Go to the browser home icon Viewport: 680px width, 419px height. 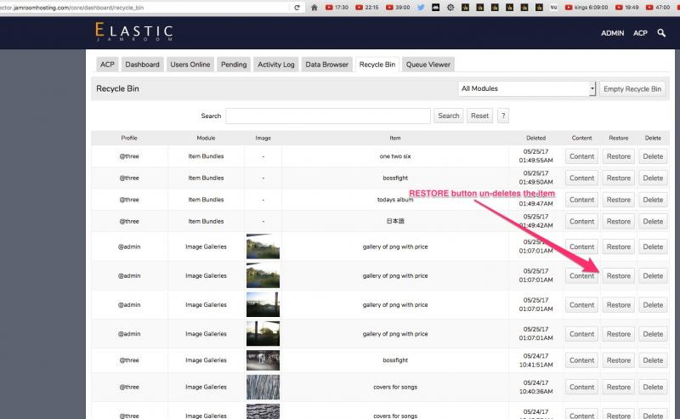point(314,7)
